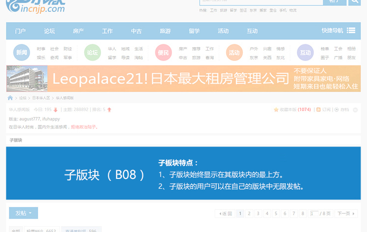Click the red down arrow by 今日 195
Screen dimensions: 367x232
coord(56,110)
